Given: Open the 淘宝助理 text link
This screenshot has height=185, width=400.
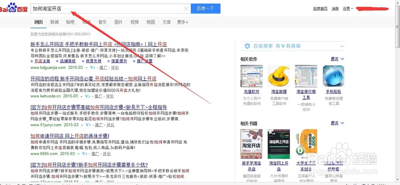Looking at the screenshot, I should point(278,91).
